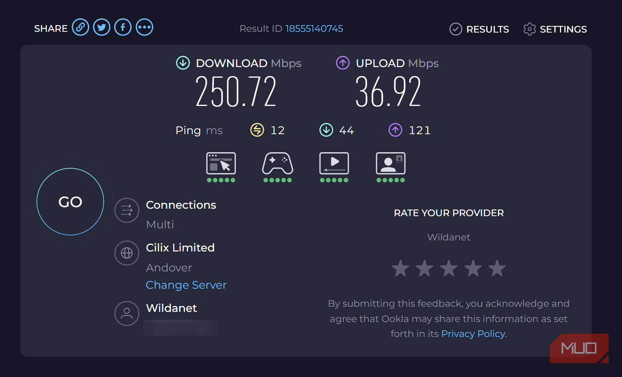Click the video conferencing performance icon

391,164
